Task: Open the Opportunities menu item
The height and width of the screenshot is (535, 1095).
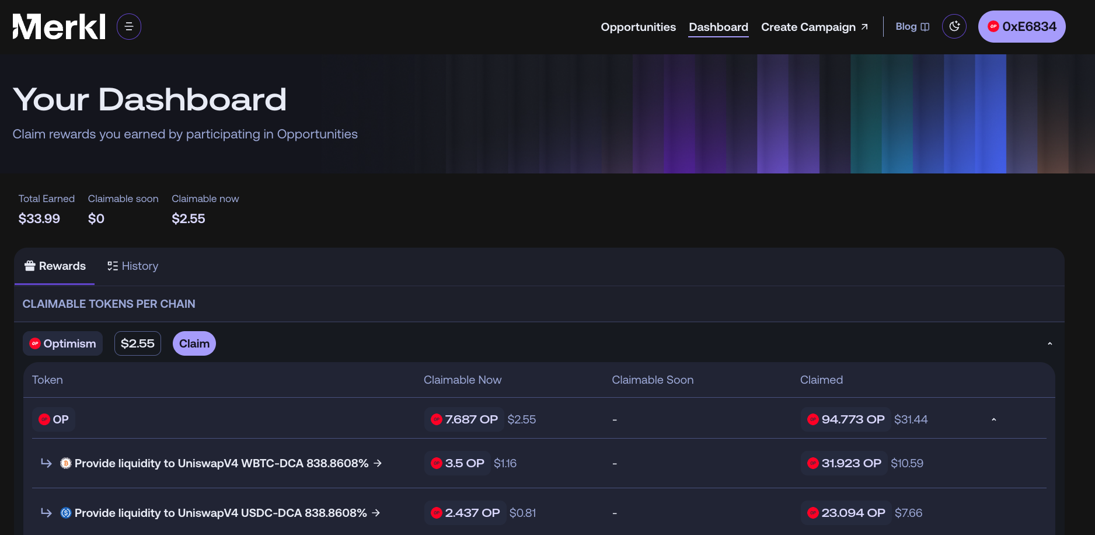Action: point(638,27)
